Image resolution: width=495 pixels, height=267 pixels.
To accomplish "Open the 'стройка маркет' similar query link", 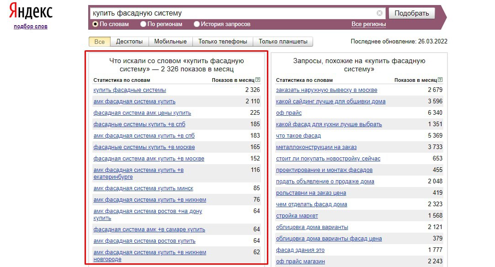I will pyautogui.click(x=297, y=216).
